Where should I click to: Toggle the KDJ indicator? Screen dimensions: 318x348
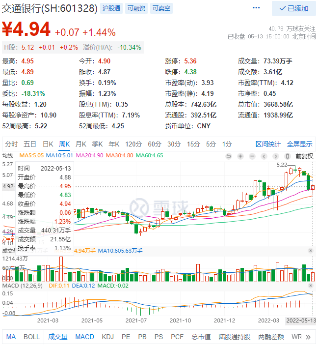(107, 337)
